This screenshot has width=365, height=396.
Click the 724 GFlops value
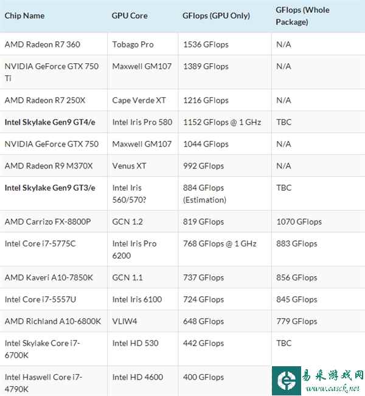(204, 299)
